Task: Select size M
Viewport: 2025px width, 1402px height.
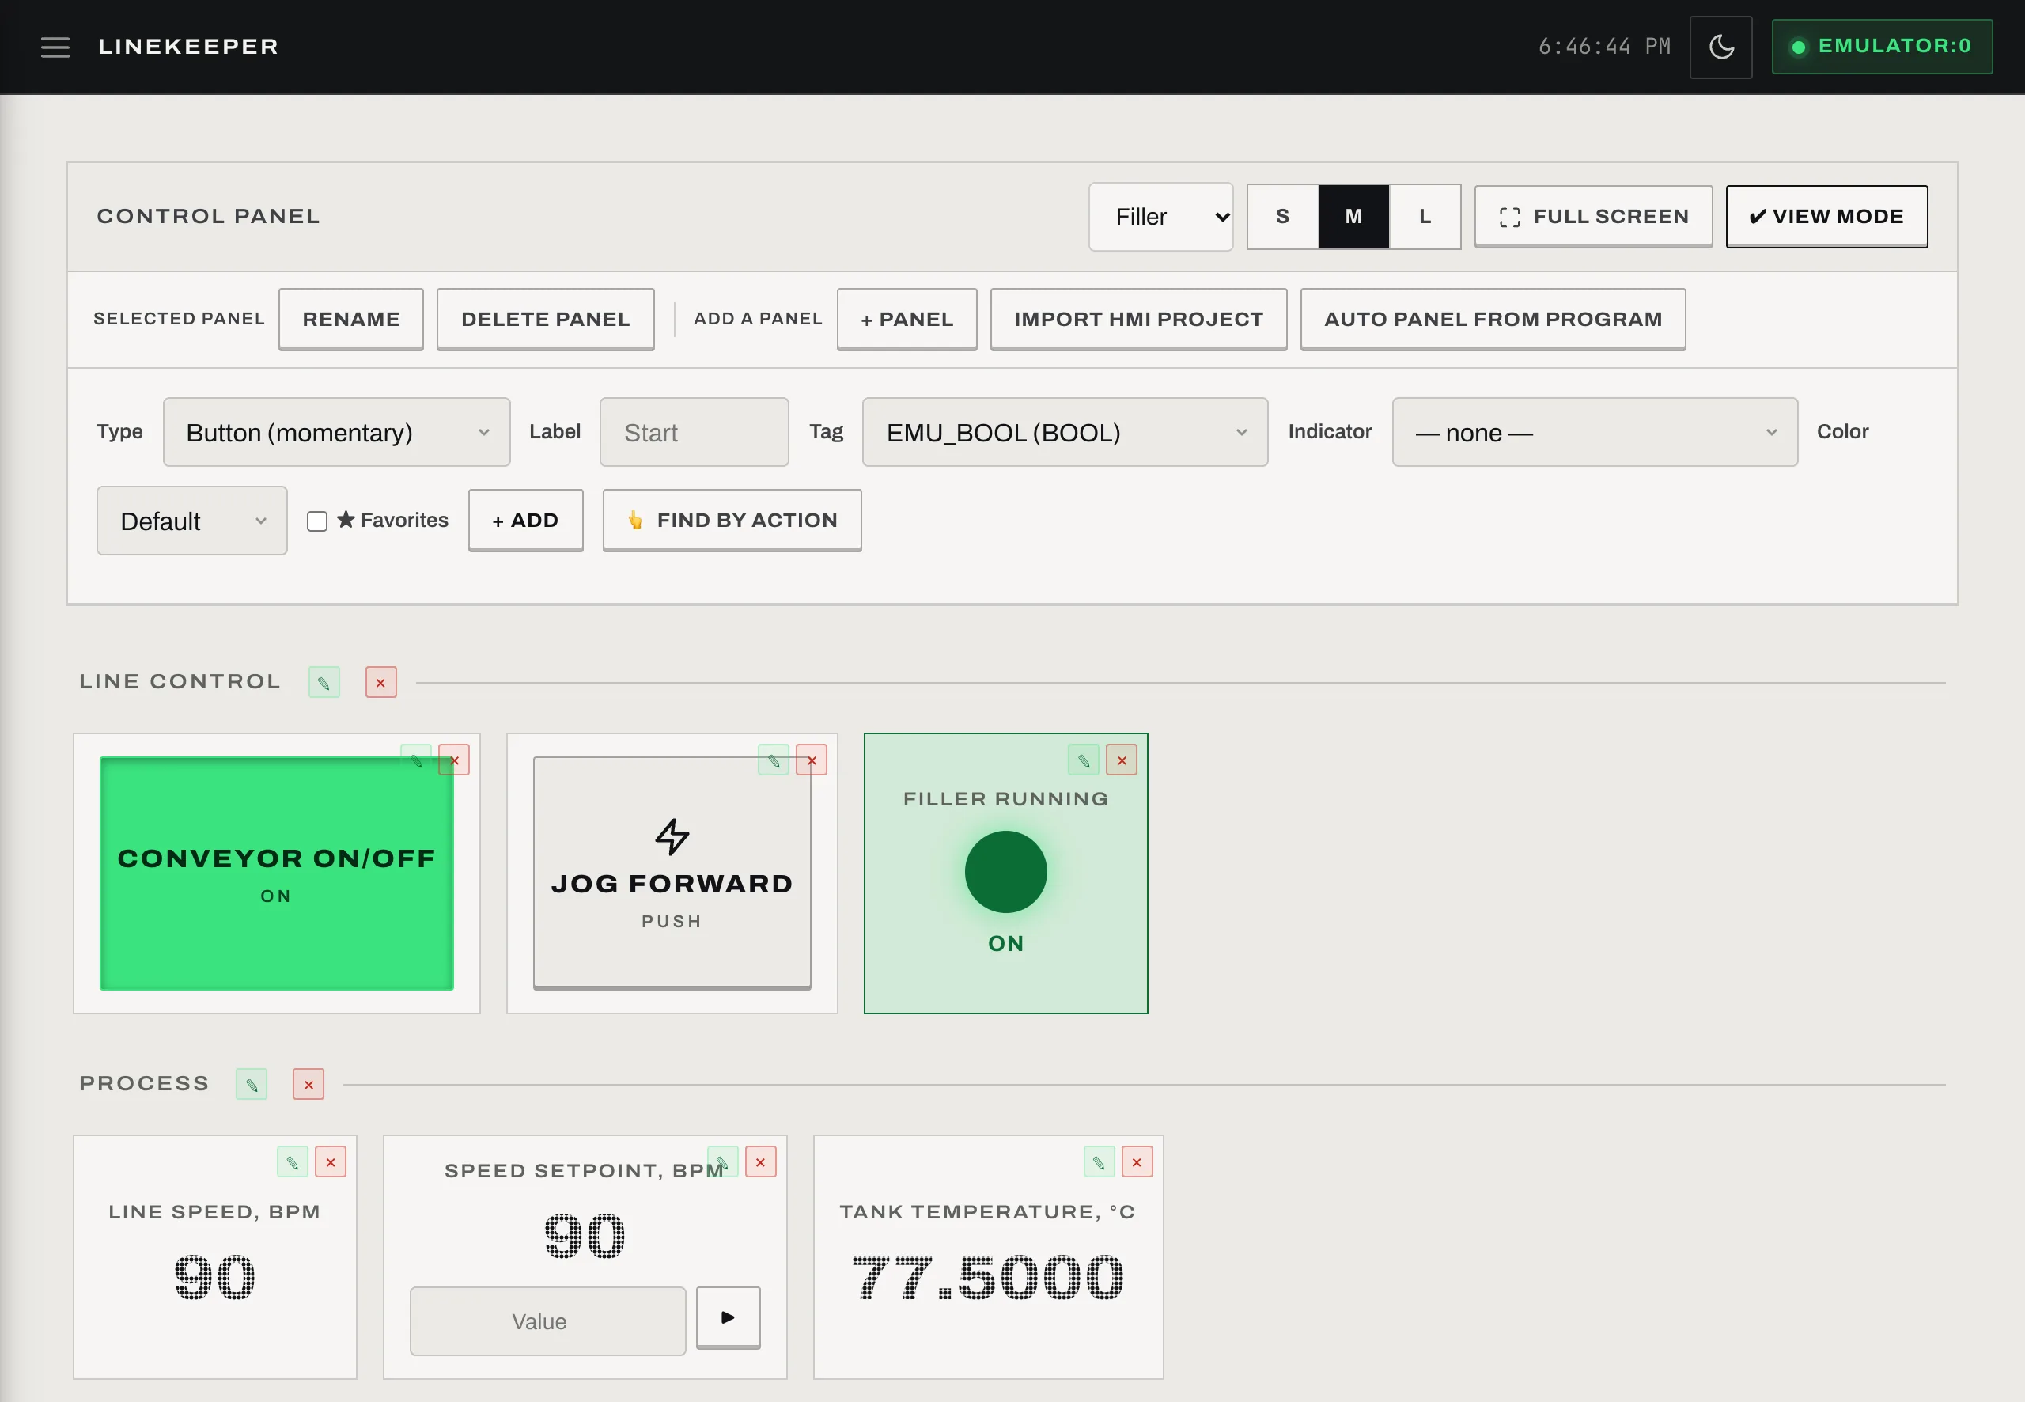Action: click(1353, 216)
